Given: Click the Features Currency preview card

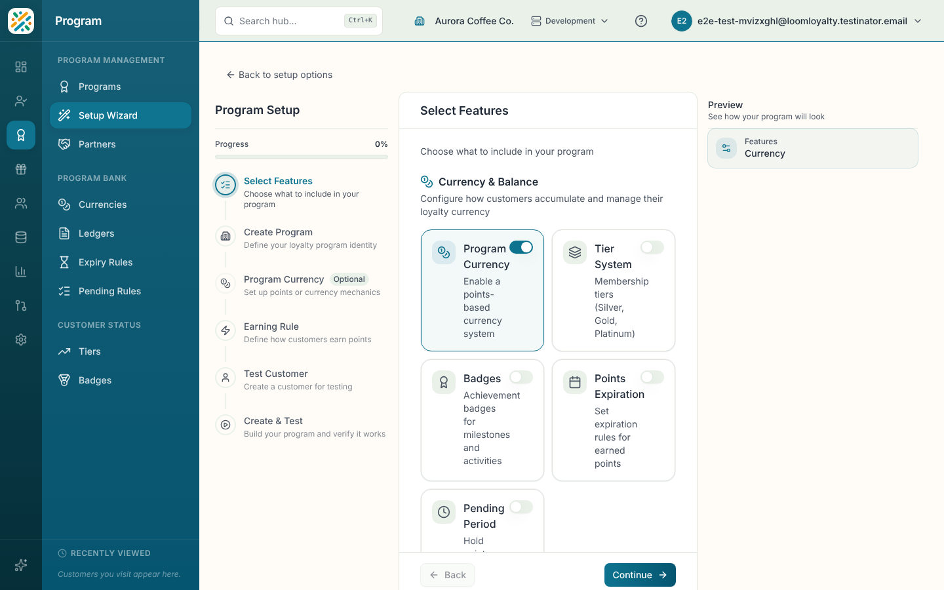Looking at the screenshot, I should [813, 148].
